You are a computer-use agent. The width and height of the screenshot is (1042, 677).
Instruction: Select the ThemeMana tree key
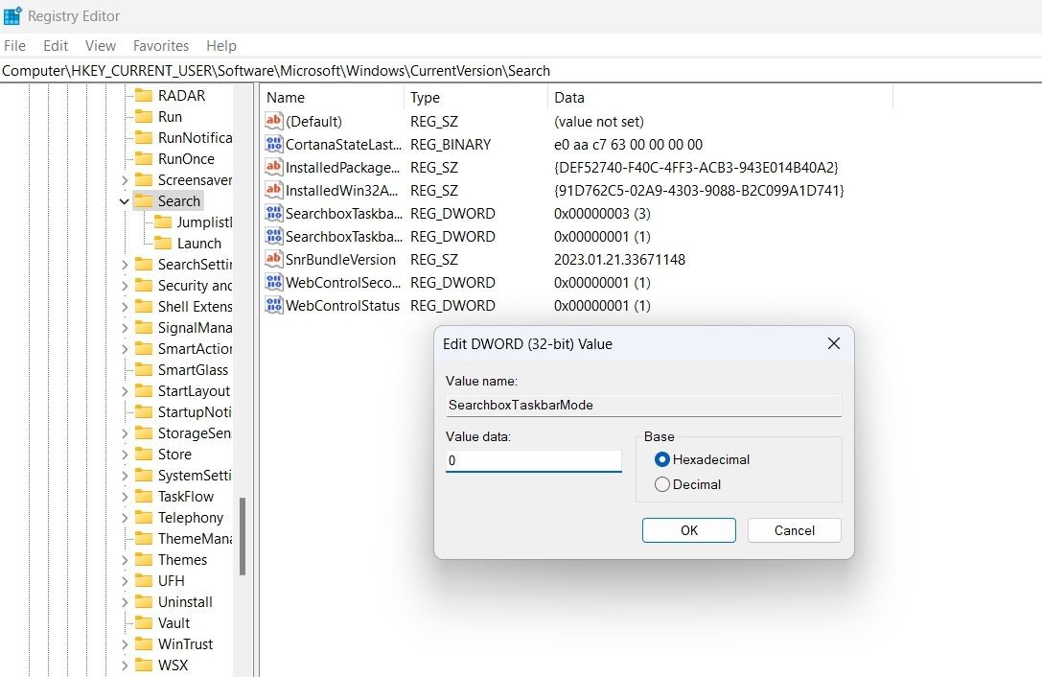click(195, 539)
